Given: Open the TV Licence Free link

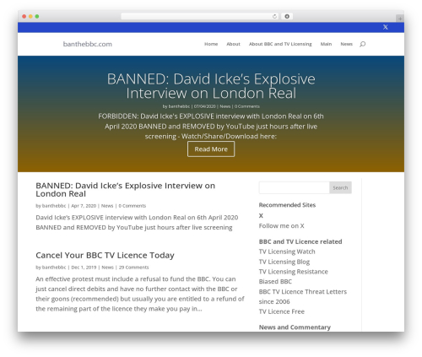Looking at the screenshot, I should (282, 311).
